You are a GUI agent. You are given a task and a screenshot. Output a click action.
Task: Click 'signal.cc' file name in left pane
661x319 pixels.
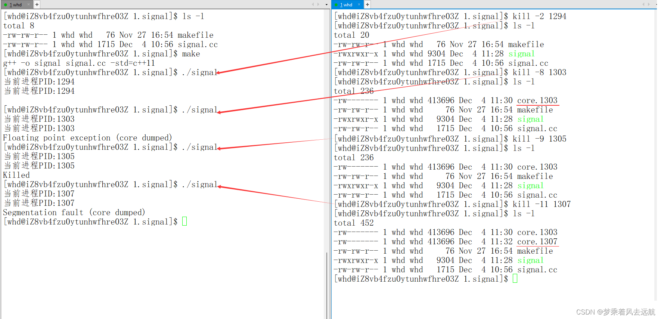point(198,44)
